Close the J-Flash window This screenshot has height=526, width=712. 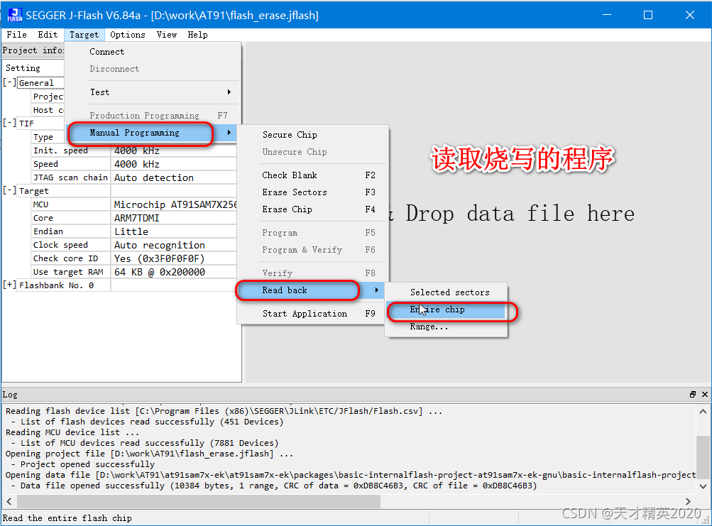point(690,15)
